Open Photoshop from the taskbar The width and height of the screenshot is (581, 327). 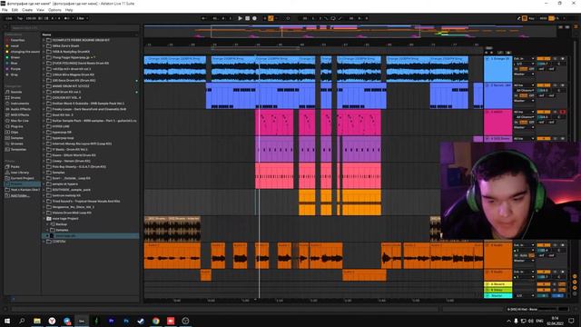tap(126, 321)
